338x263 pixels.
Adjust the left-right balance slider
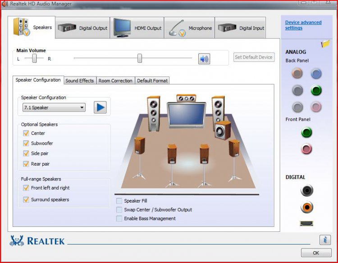click(34, 58)
